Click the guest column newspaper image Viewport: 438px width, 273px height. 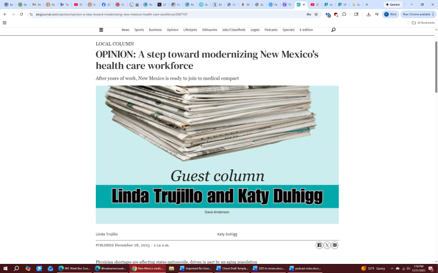click(x=217, y=154)
